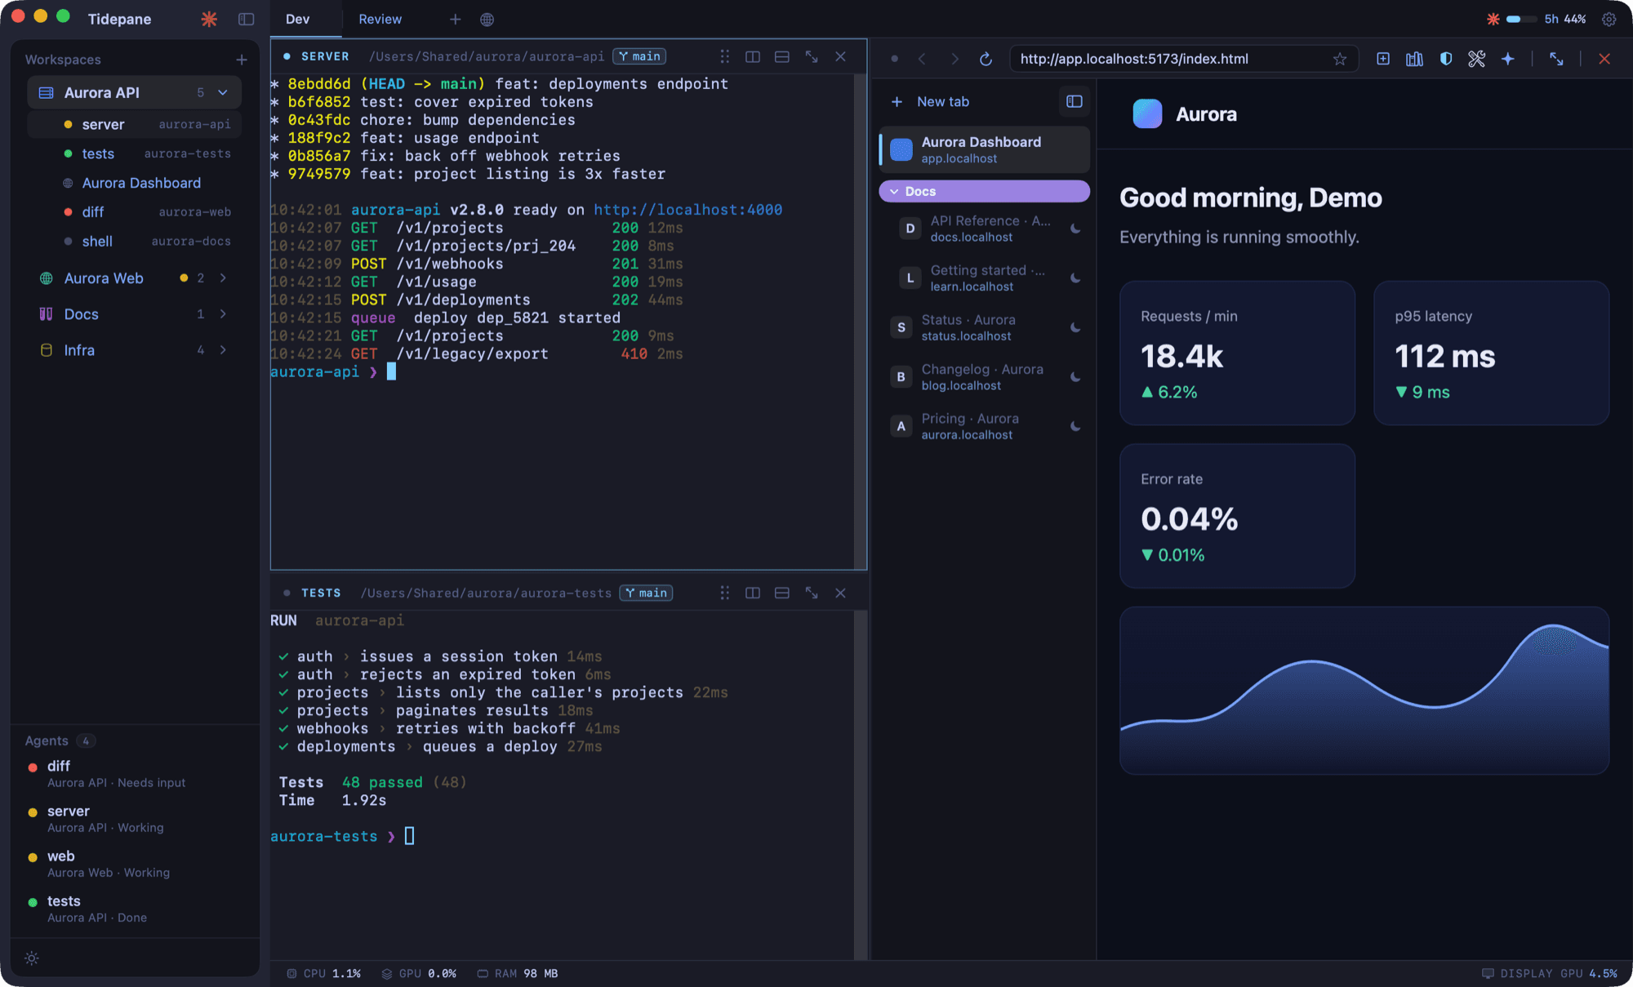Open the Aurora Dashboard item in the sidebar

135,183
